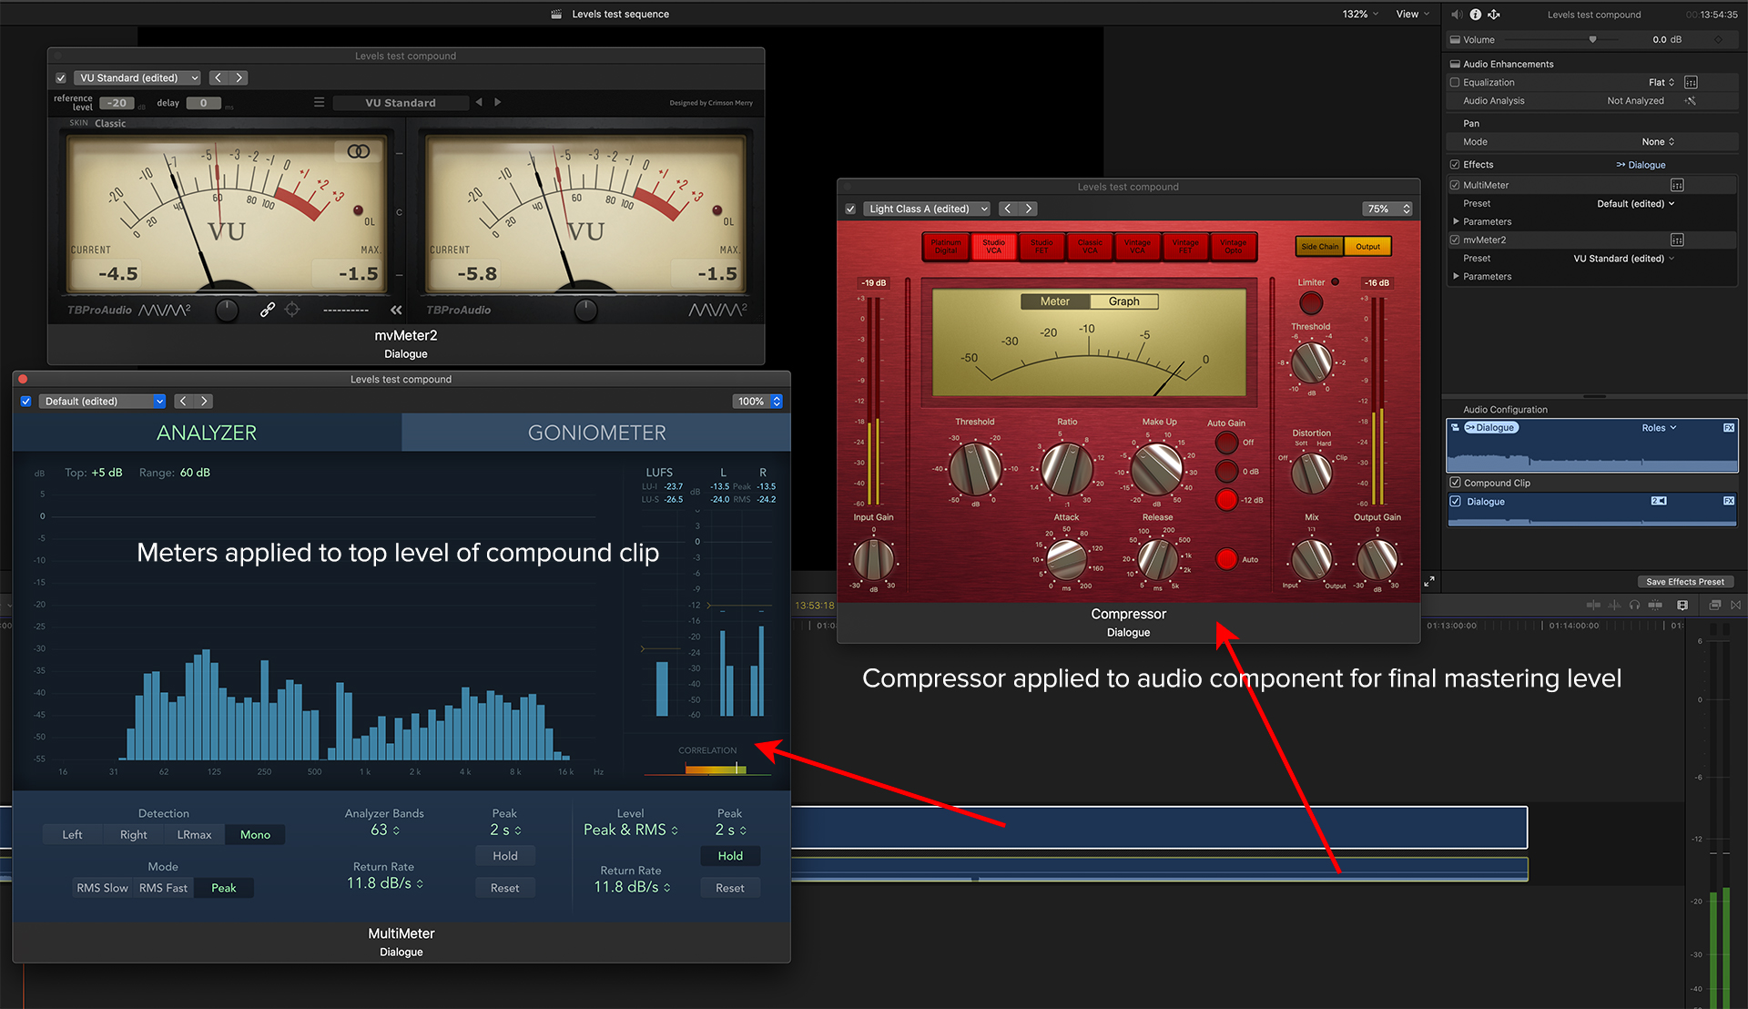Click the FX badge on Roles Dialogue component
Image resolution: width=1748 pixels, height=1009 pixels.
1728,428
